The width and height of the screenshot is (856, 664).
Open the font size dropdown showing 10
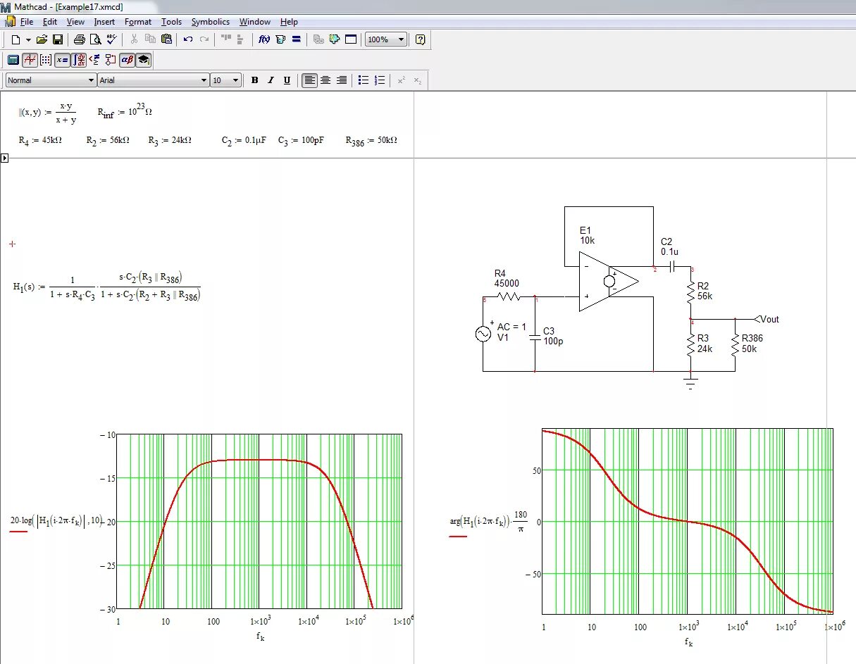pos(226,80)
